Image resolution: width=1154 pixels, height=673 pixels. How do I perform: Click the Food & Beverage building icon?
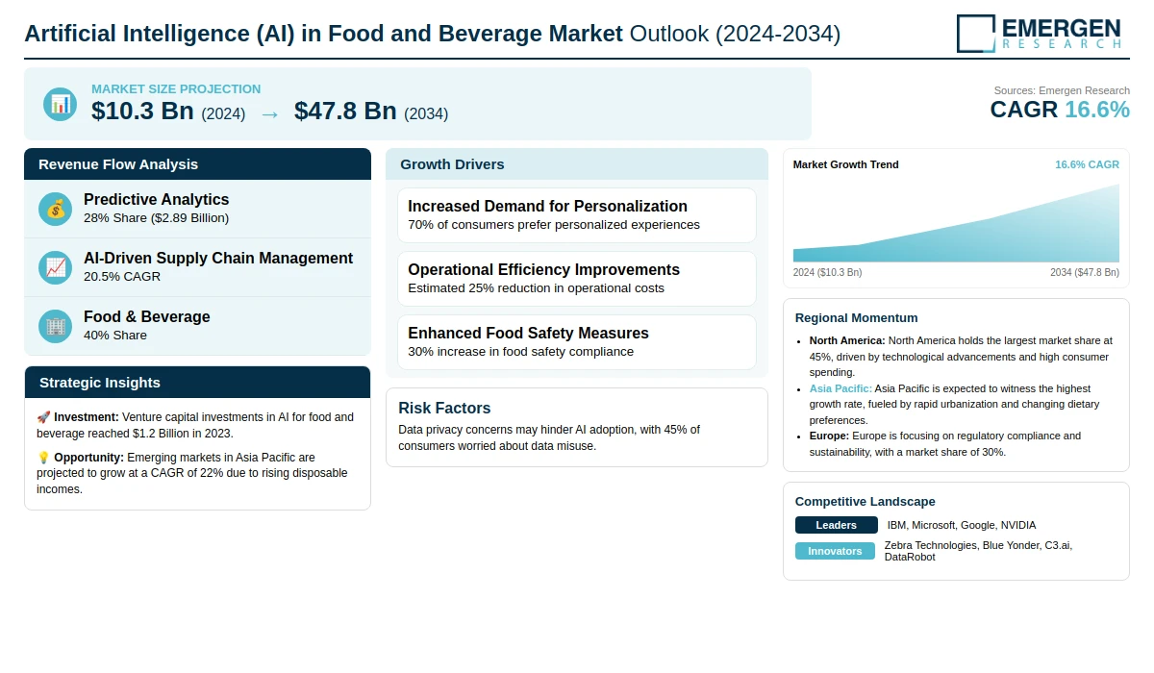pos(56,326)
